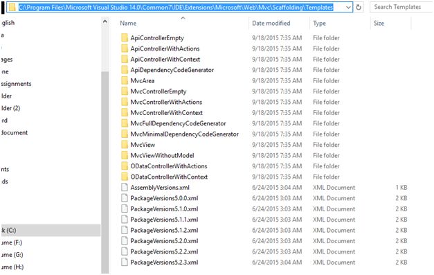Select the 'ssignments' navigation item
Viewport: 434px width, 275px height.
pyautogui.click(x=16, y=84)
